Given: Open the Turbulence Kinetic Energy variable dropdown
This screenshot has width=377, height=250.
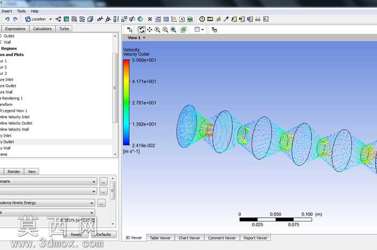Looking at the screenshot, I should (x=47, y=203).
